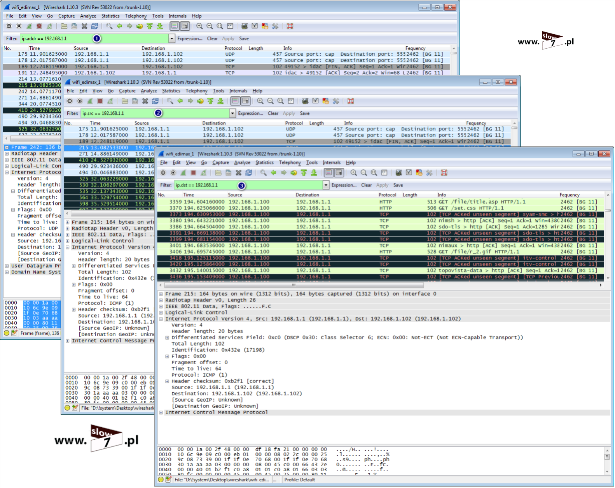Expand the Frame 215 tree node, ip.dst window

[161, 294]
